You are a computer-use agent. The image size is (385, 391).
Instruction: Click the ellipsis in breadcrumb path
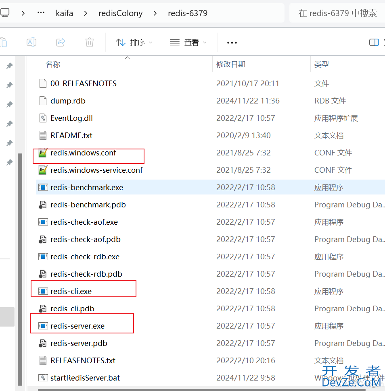[41, 12]
